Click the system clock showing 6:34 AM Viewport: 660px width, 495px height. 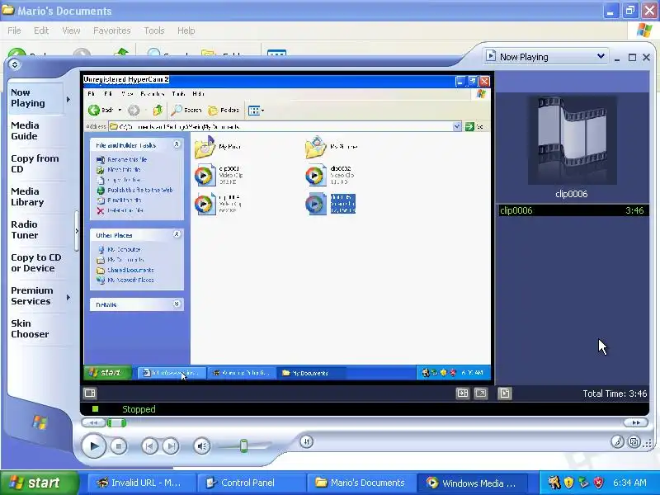629,483
